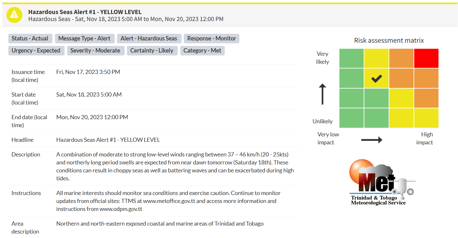This screenshot has height=238, width=458.
Task: Click the Message Type - Alert tag
Action: point(84,39)
